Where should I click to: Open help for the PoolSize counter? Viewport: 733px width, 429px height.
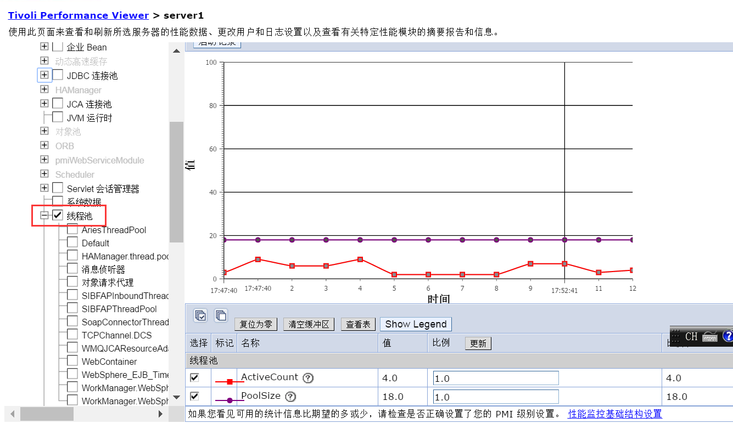(x=291, y=397)
